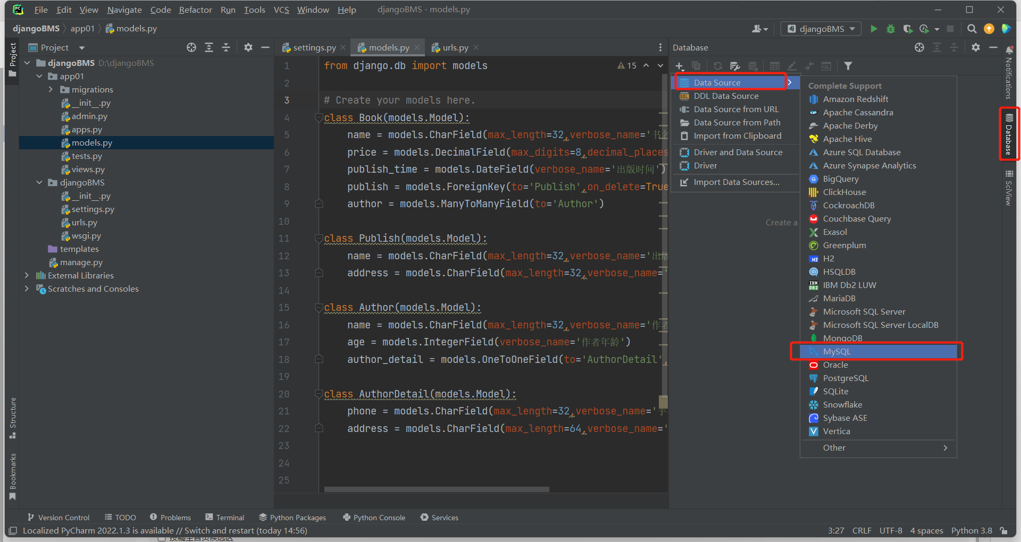Open editor tabs more options menu
Screen dimensions: 1021x542
coord(660,47)
